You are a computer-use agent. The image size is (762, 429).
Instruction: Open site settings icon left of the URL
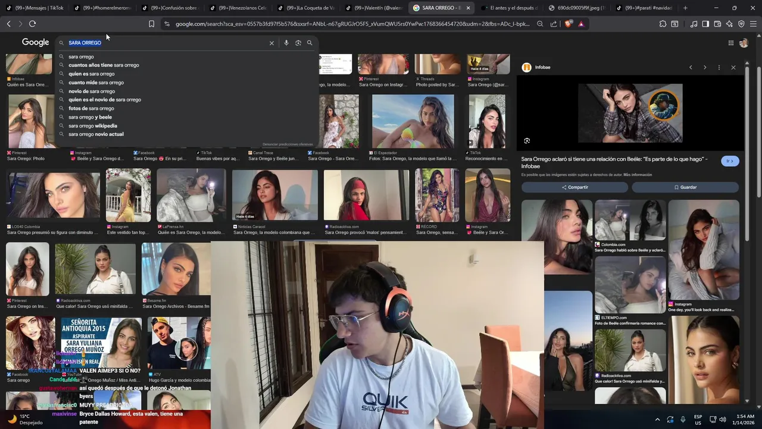[167, 24]
